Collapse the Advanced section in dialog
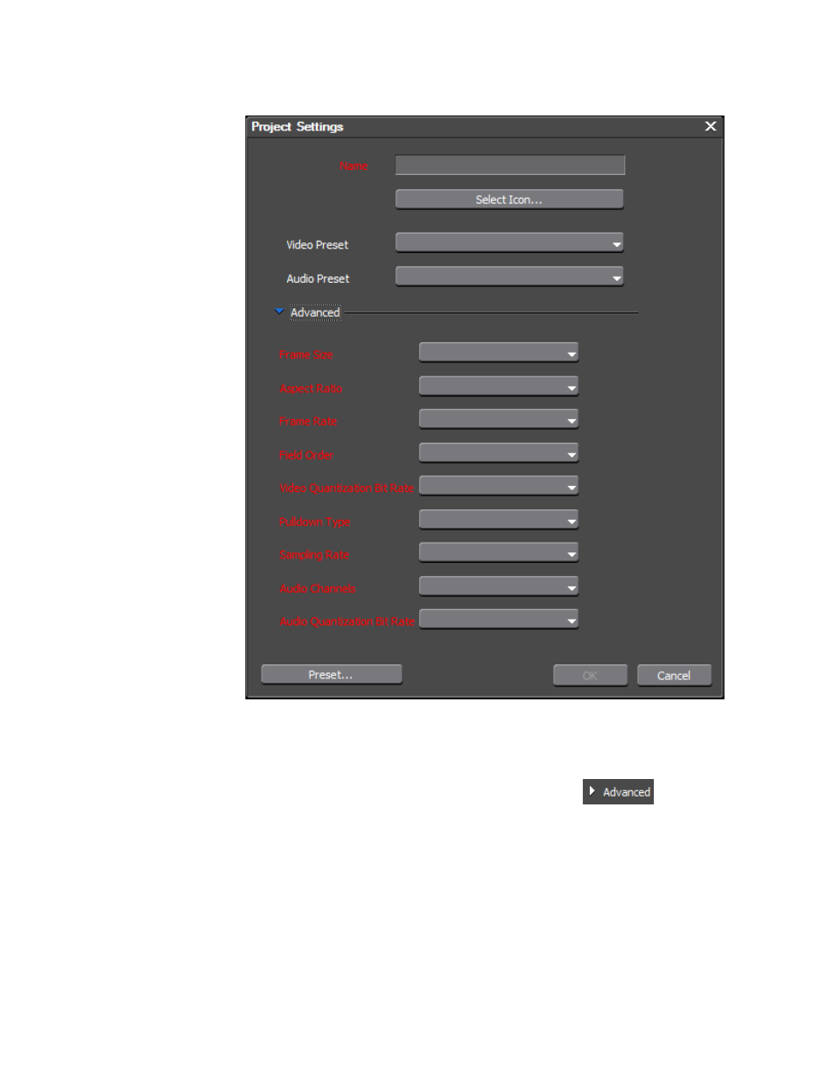Viewport: 835px width, 1081px height. pyautogui.click(x=279, y=312)
